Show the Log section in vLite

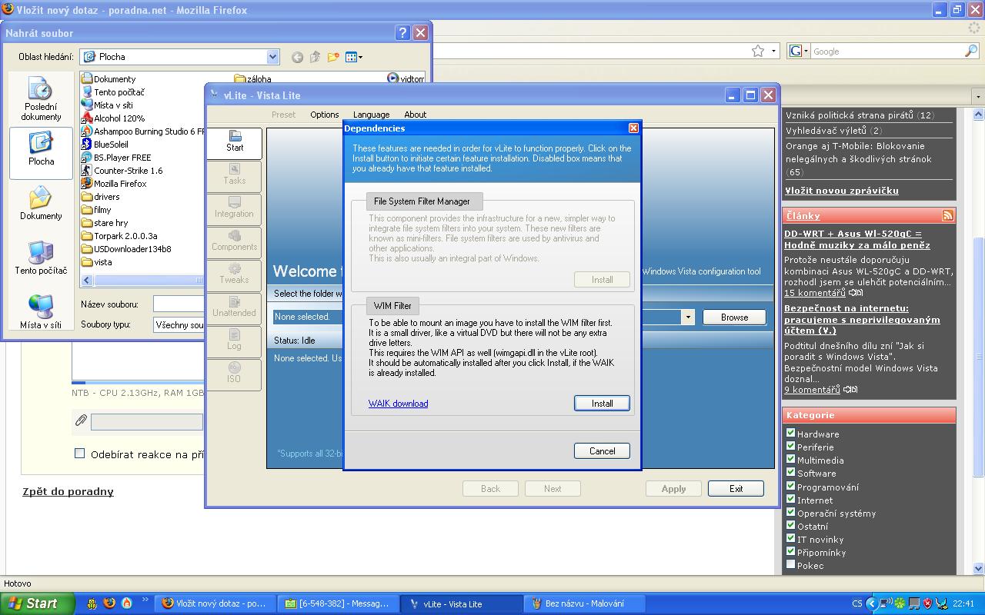234,341
